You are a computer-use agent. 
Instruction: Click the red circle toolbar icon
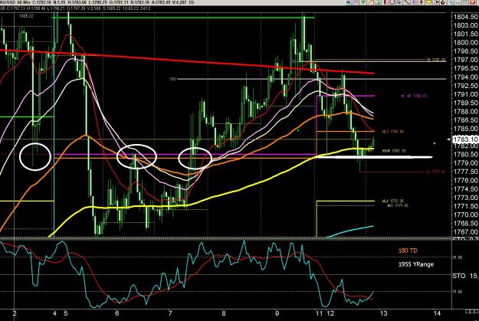point(392,2)
